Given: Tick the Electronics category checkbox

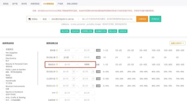Looking at the screenshot, I should click(3, 59).
